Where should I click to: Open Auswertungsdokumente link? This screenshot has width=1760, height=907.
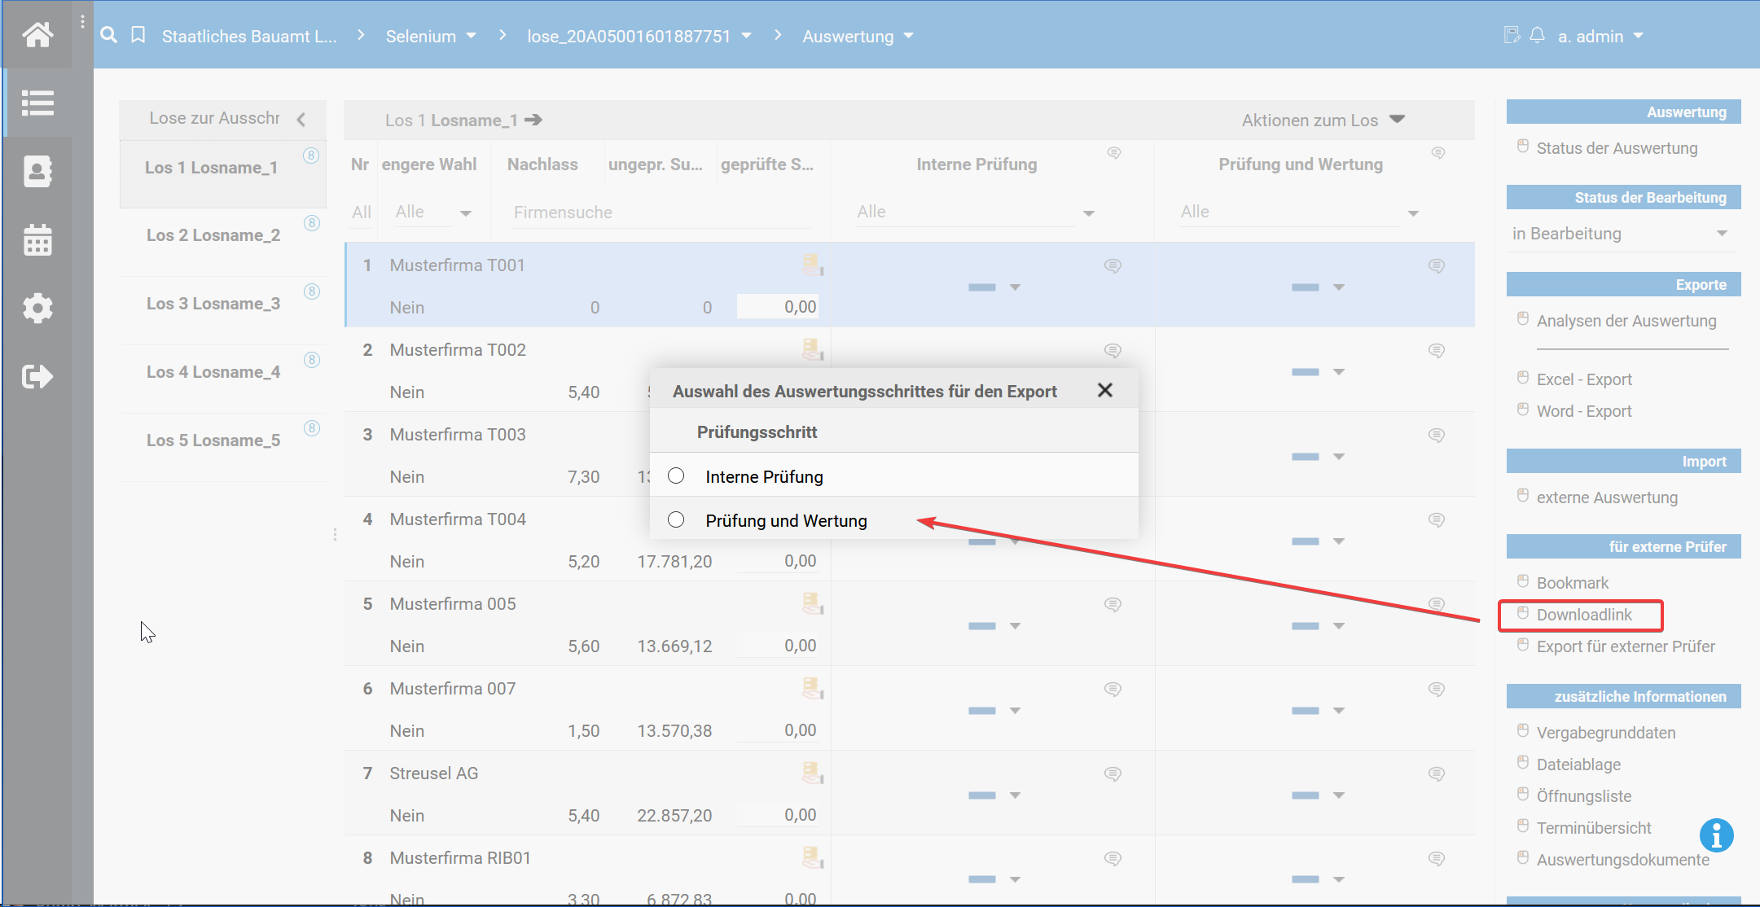tap(1622, 859)
